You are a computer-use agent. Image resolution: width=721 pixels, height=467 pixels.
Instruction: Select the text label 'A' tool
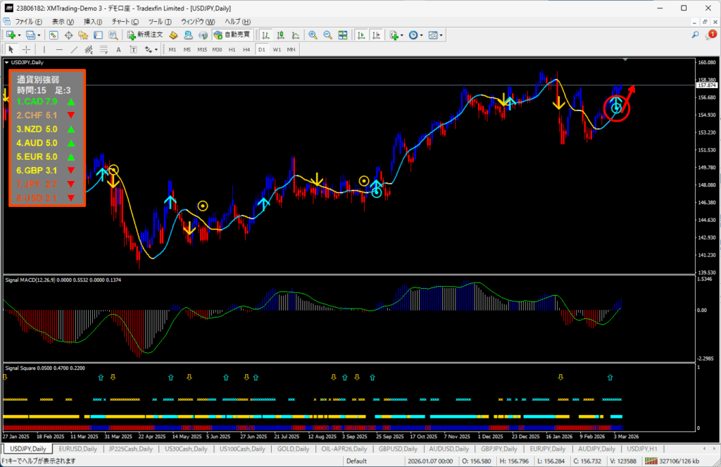(118, 49)
